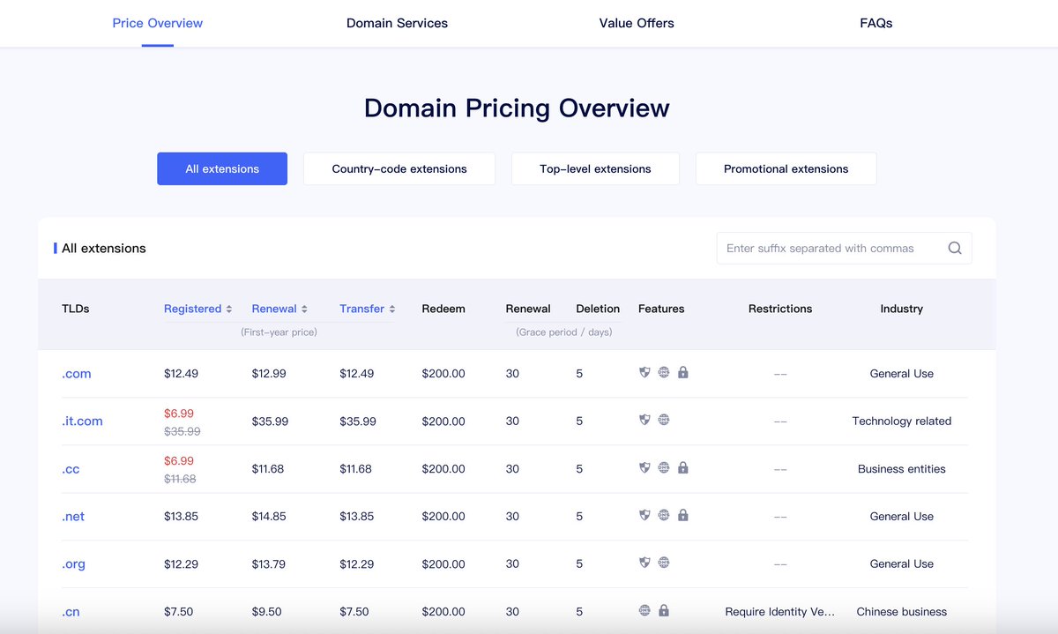Click 'Technology related' industry cell

coord(902,421)
